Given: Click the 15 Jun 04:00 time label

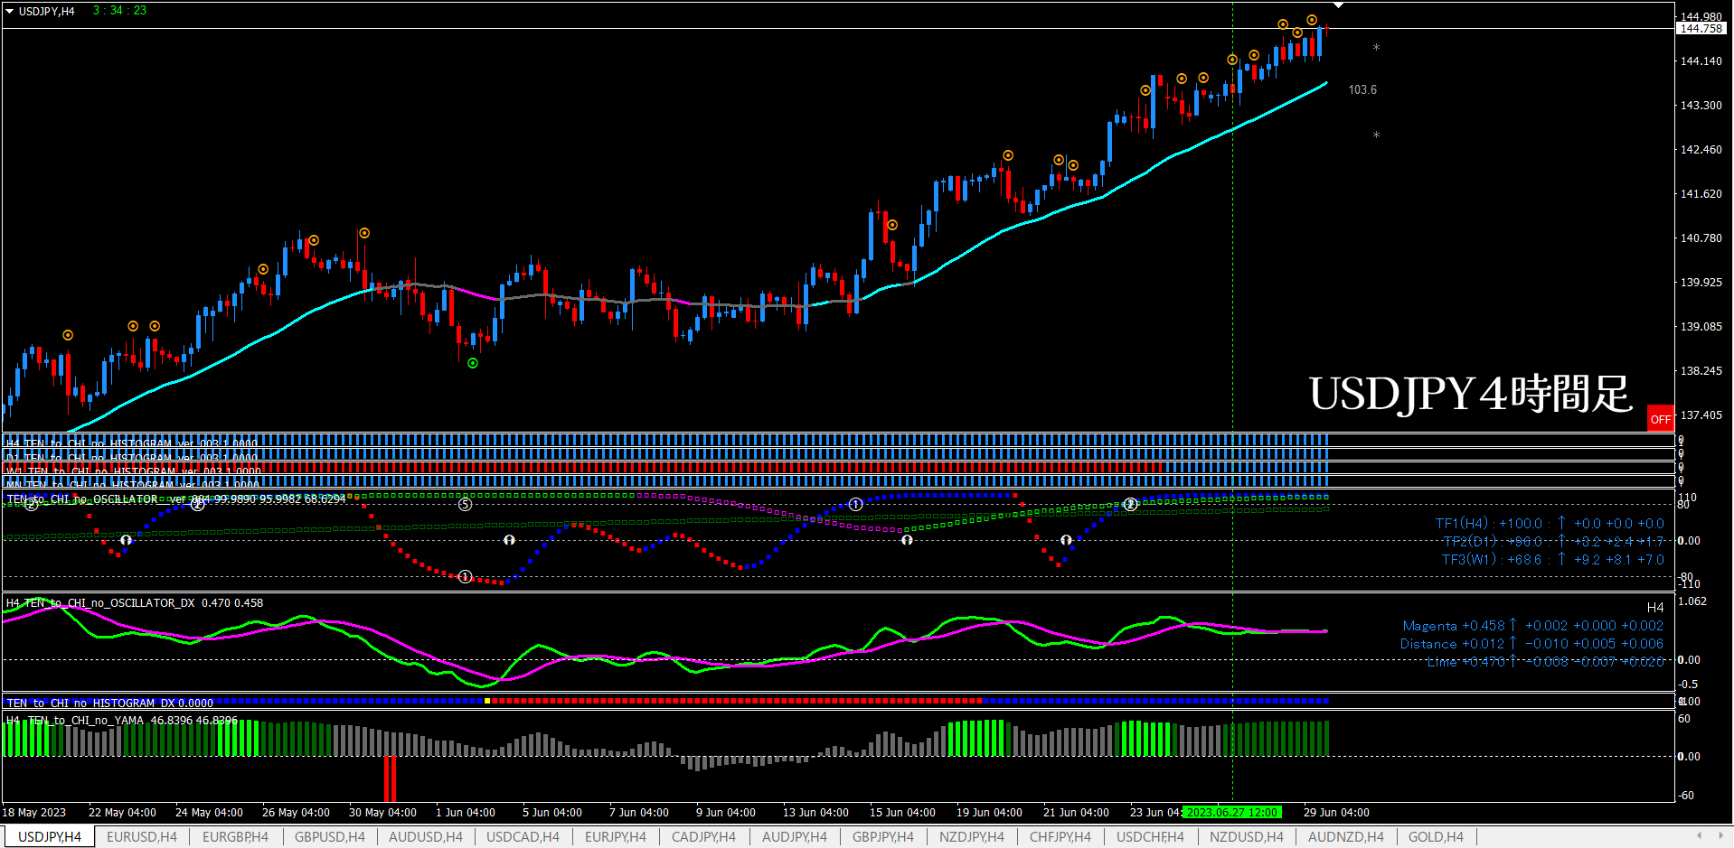Looking at the screenshot, I should [x=902, y=812].
